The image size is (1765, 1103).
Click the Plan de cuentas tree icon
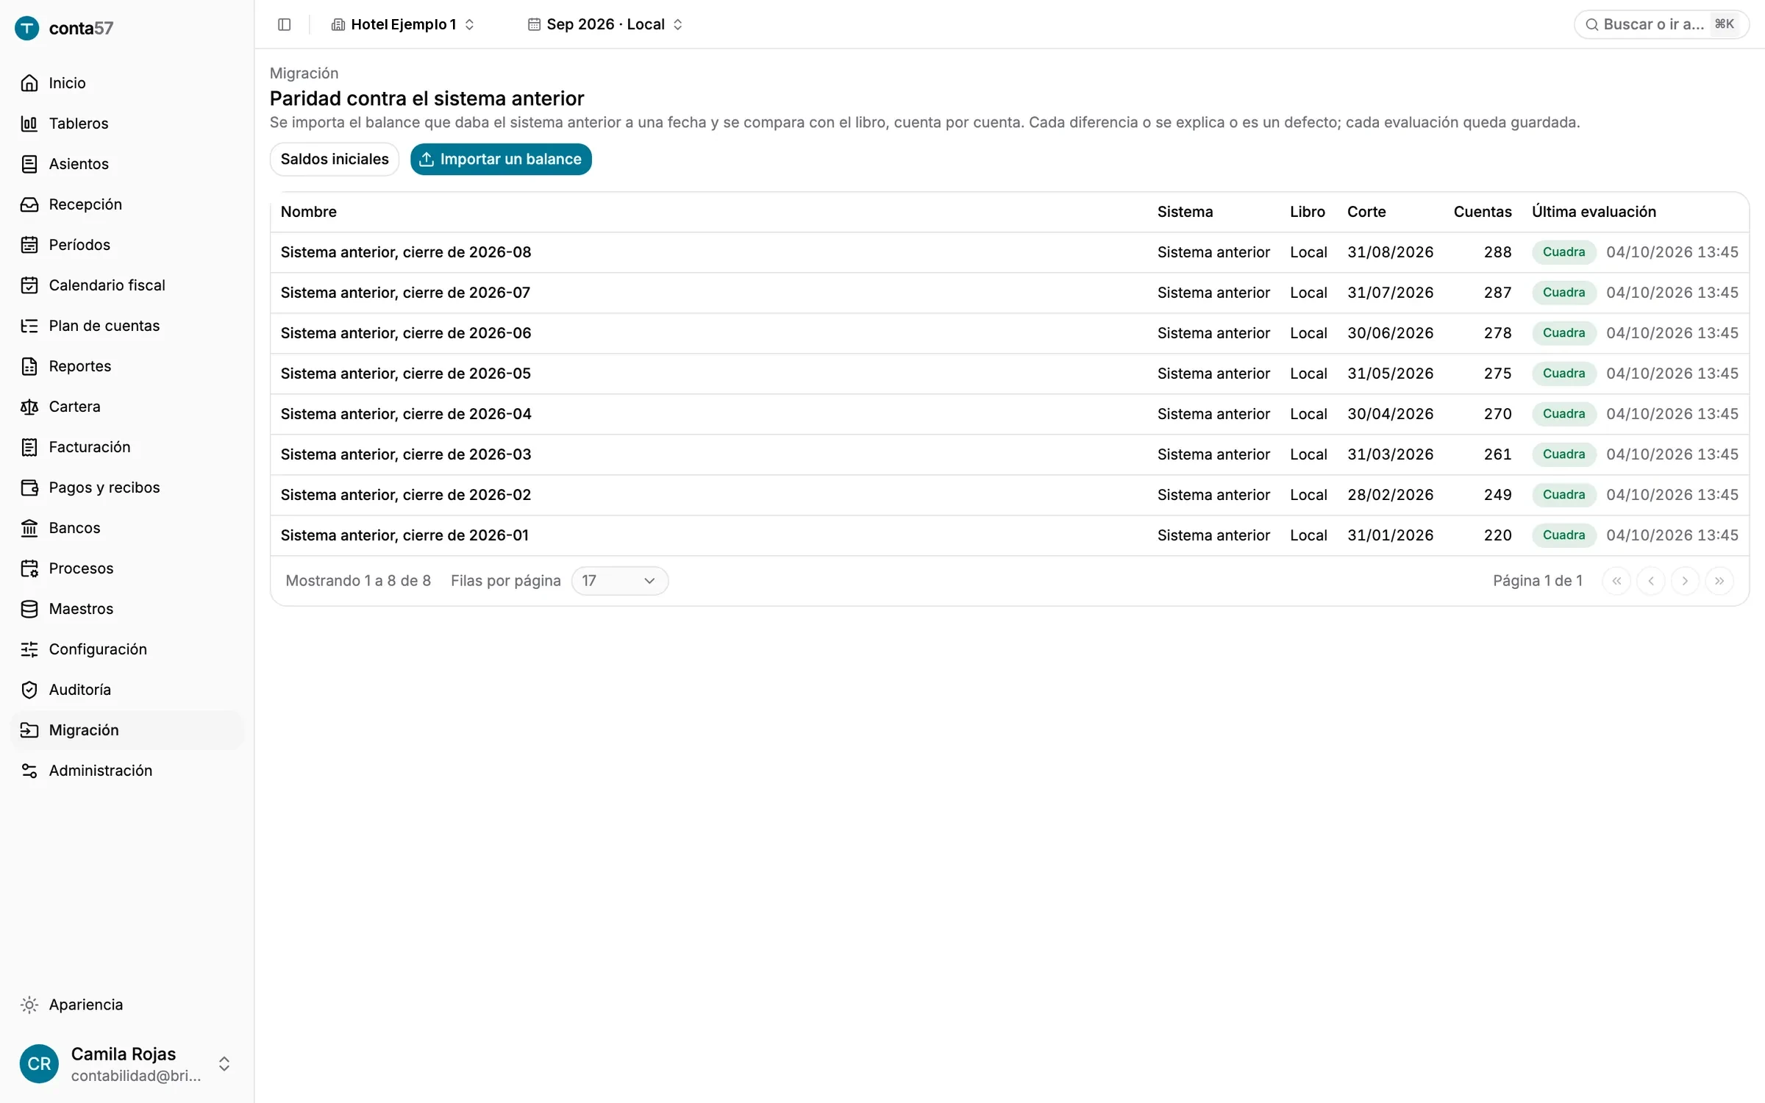click(x=29, y=326)
